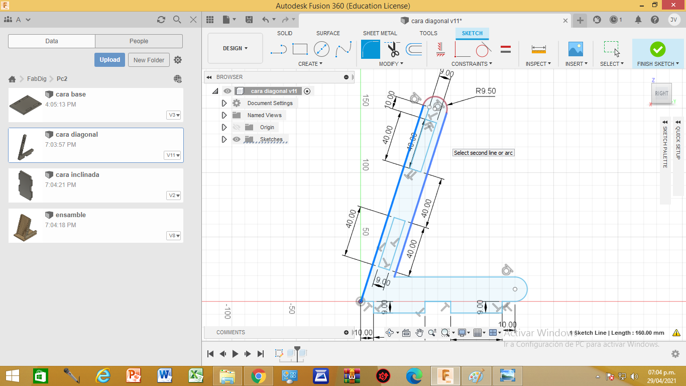
Task: Select the Line sketch tool
Action: tap(278, 49)
